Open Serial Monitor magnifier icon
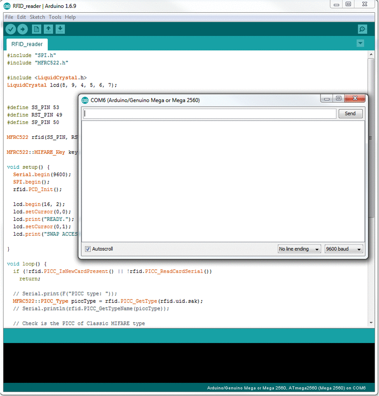The height and width of the screenshot is (396, 379). click(362, 29)
